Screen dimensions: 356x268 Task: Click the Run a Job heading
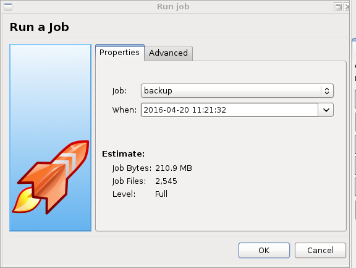coord(40,27)
